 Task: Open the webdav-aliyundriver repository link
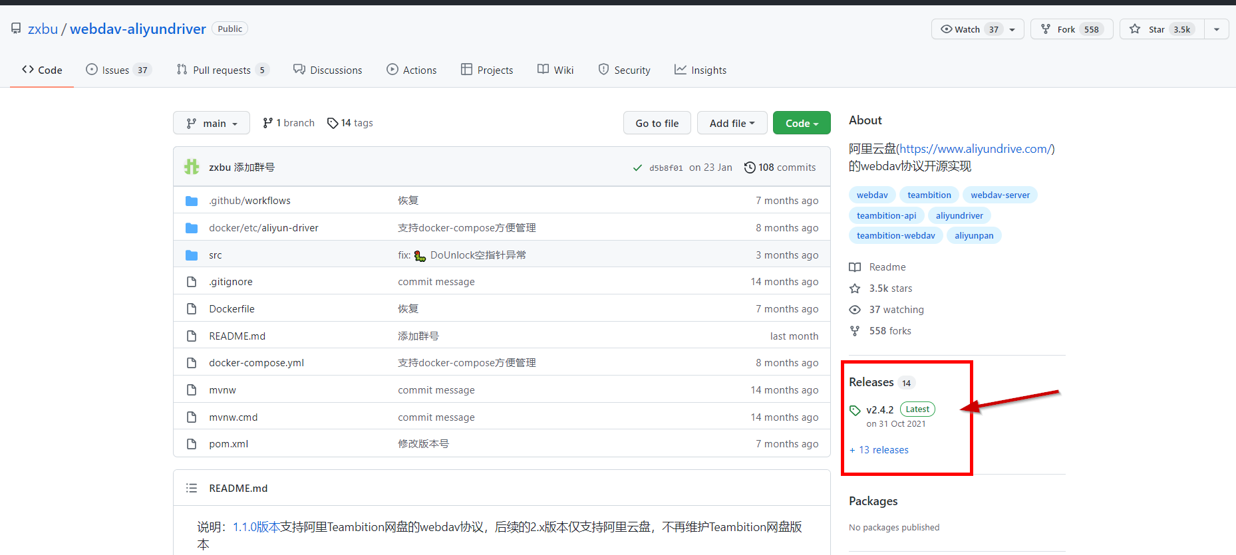pos(138,29)
